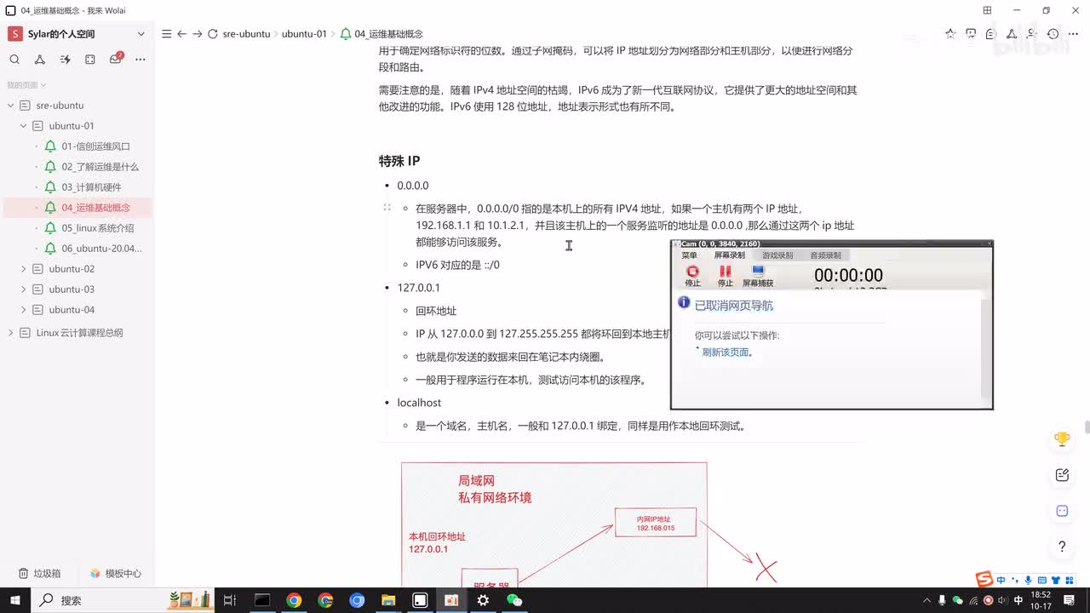Open 模板中心 template center
The image size is (1090, 613).
pos(116,574)
